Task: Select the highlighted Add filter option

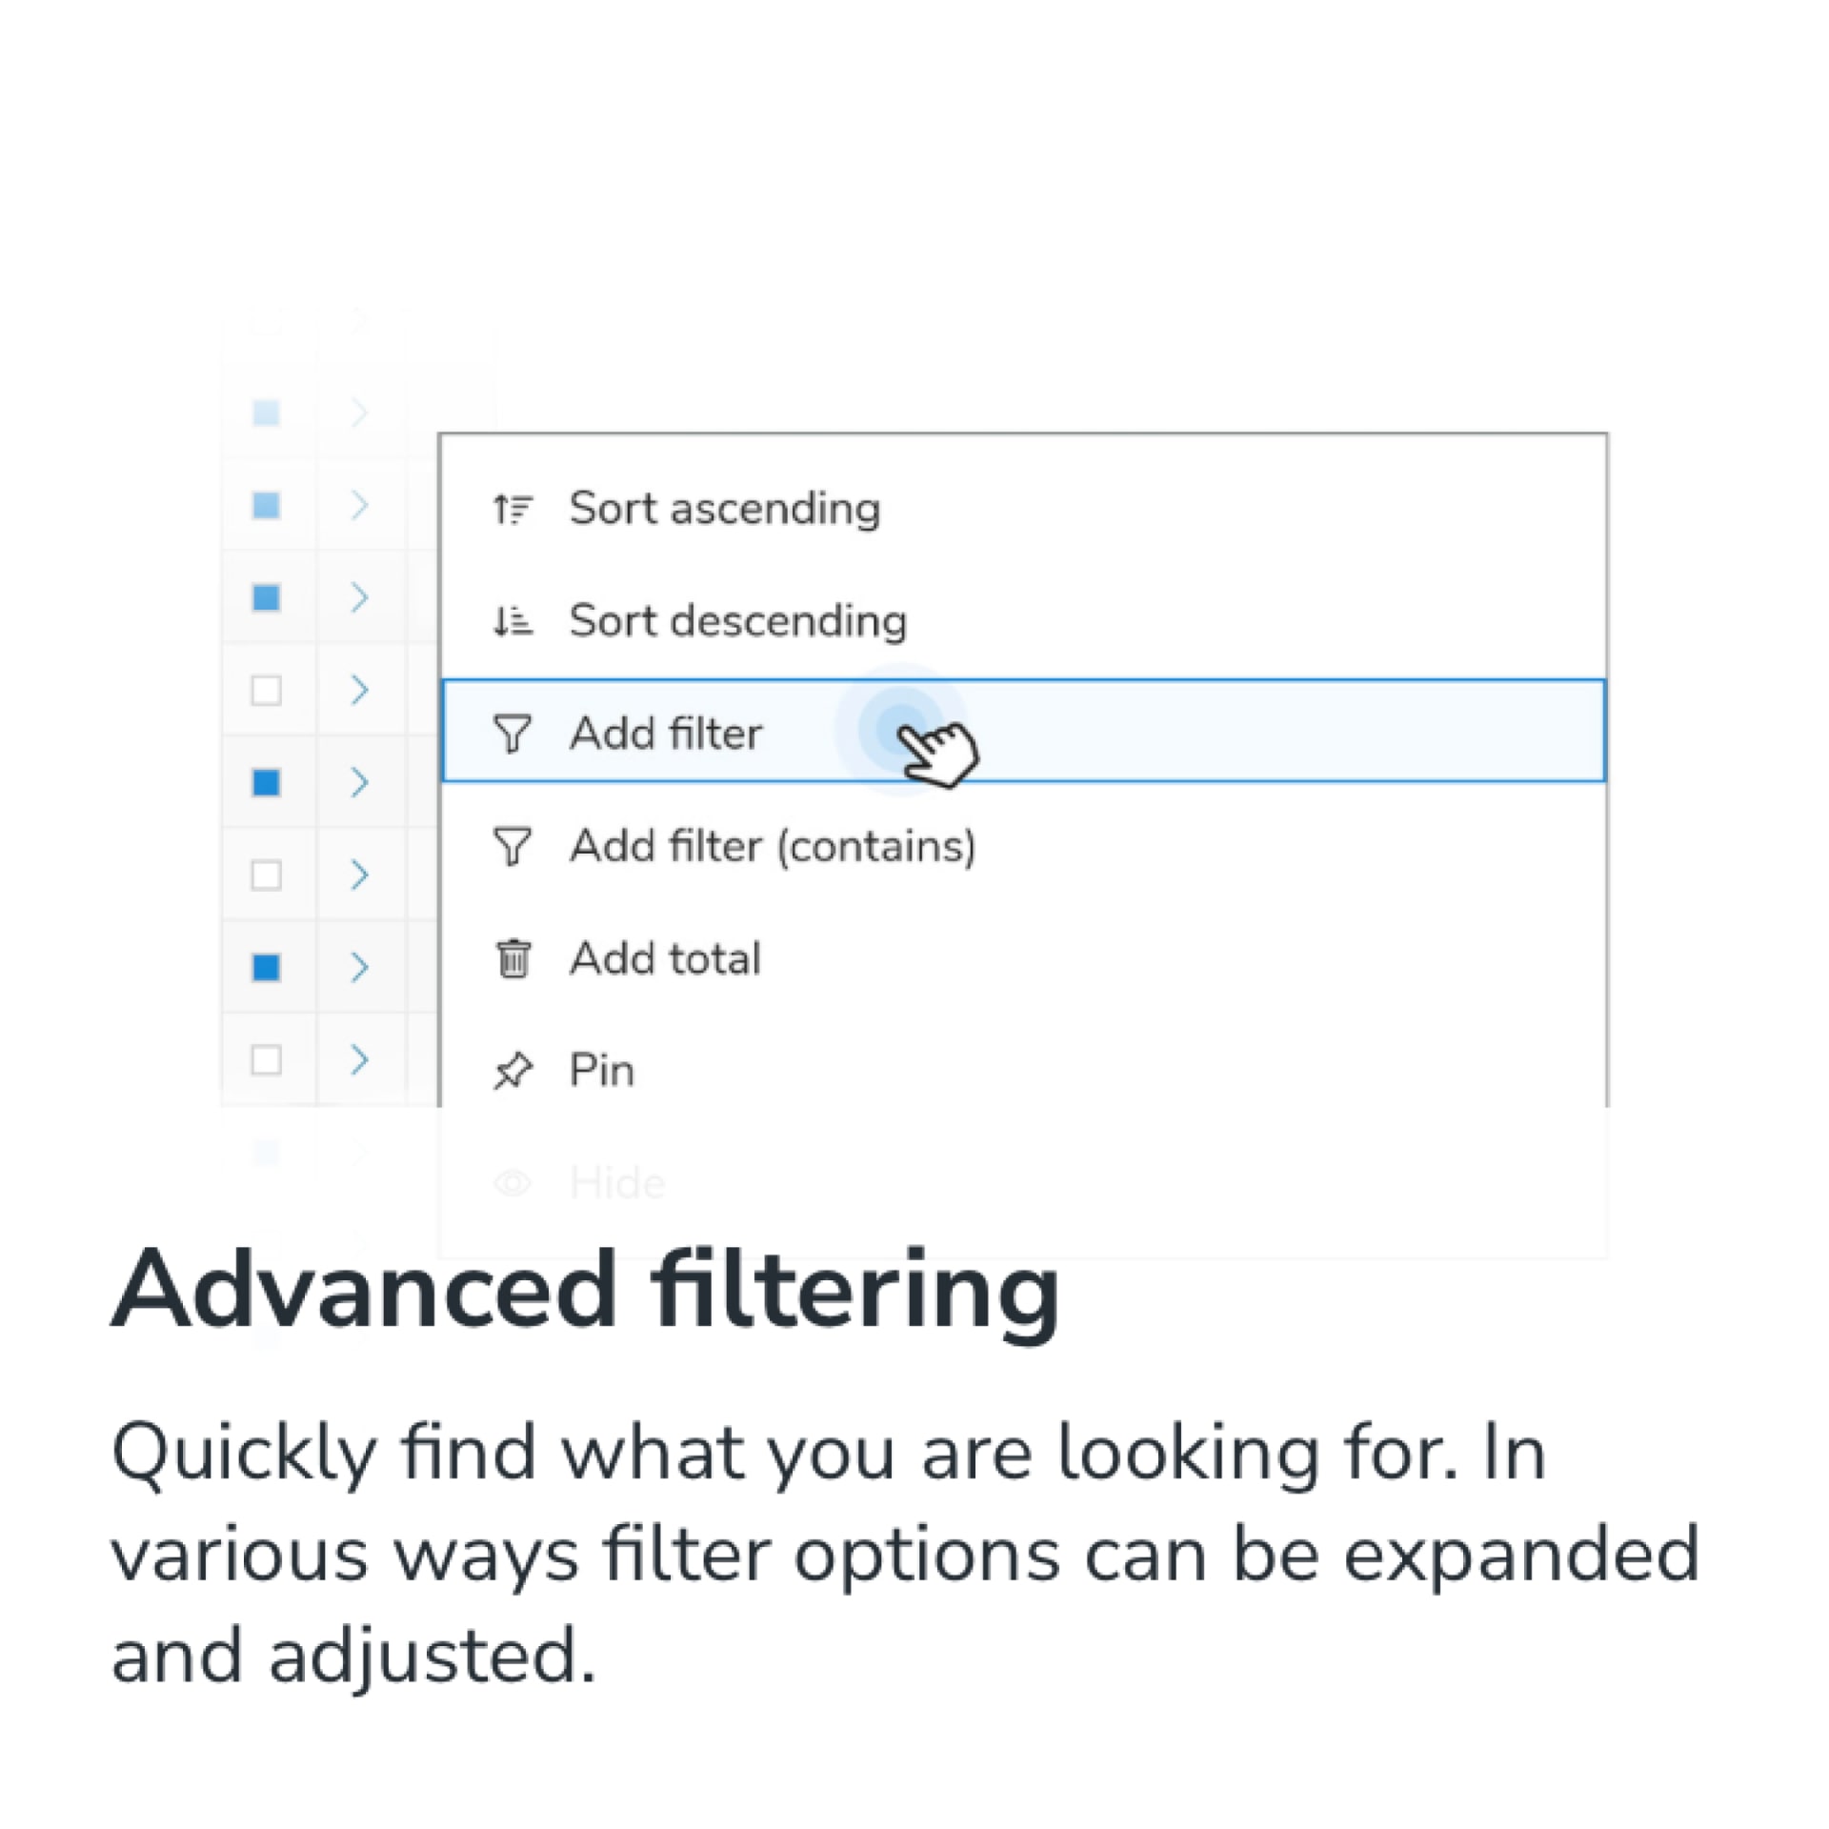Action: point(1024,732)
